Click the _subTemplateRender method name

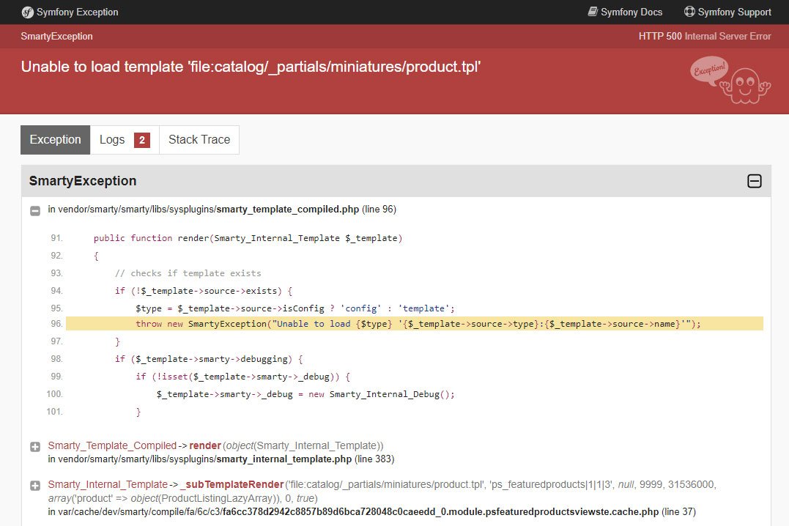(x=232, y=485)
